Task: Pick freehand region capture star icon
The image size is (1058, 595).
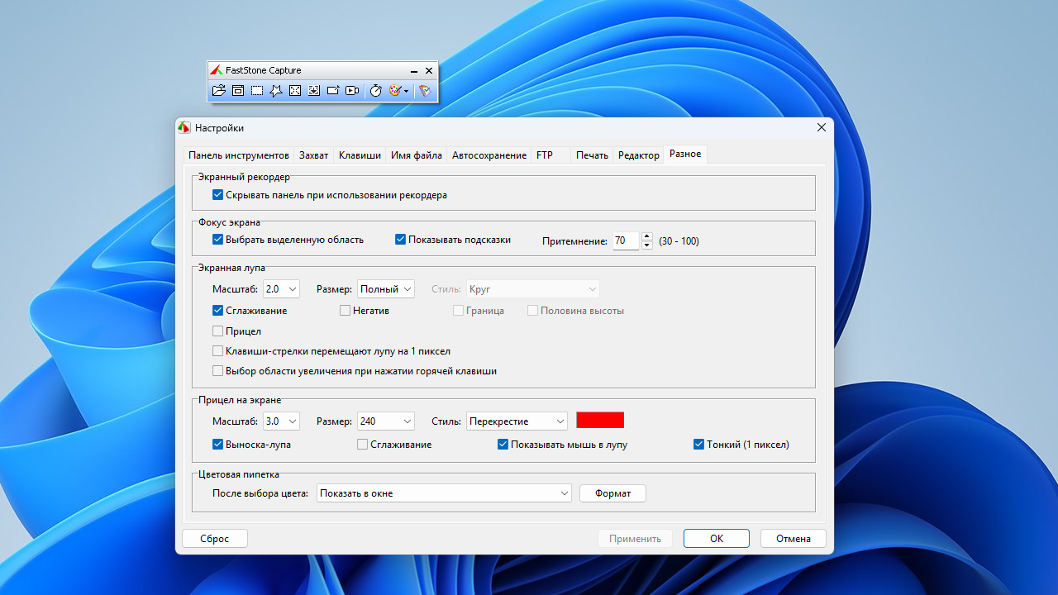Action: (x=276, y=91)
